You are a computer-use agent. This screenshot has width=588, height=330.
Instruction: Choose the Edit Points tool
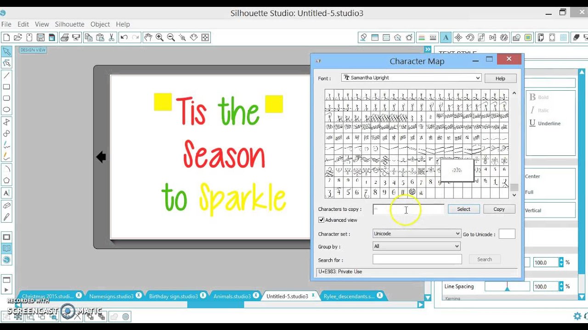pos(6,63)
